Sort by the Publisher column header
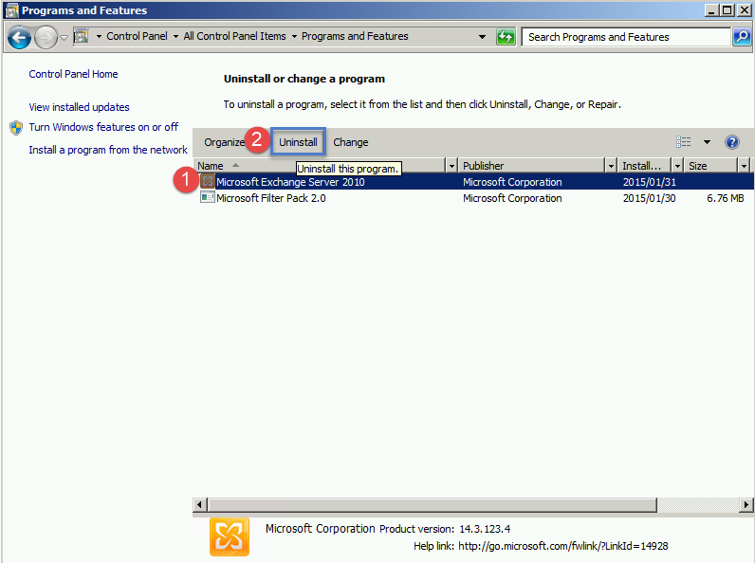755x563 pixels. click(x=531, y=166)
